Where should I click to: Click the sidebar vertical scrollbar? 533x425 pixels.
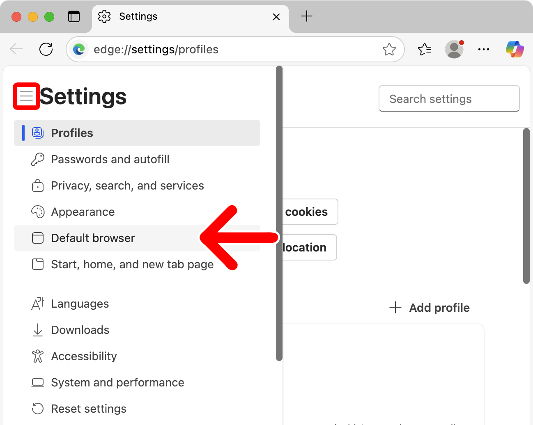tap(279, 213)
